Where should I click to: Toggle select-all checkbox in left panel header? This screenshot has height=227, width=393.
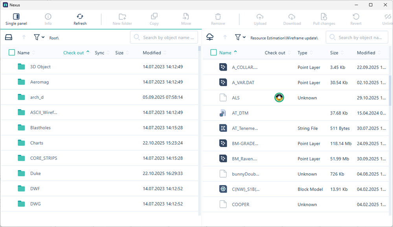point(12,53)
